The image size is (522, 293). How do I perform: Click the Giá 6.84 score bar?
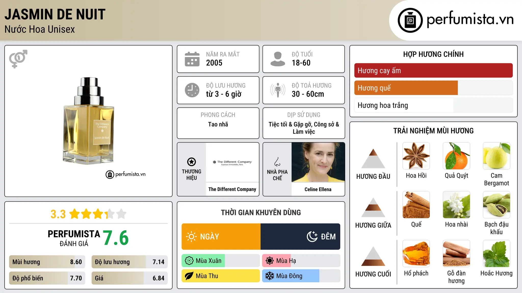click(x=129, y=278)
